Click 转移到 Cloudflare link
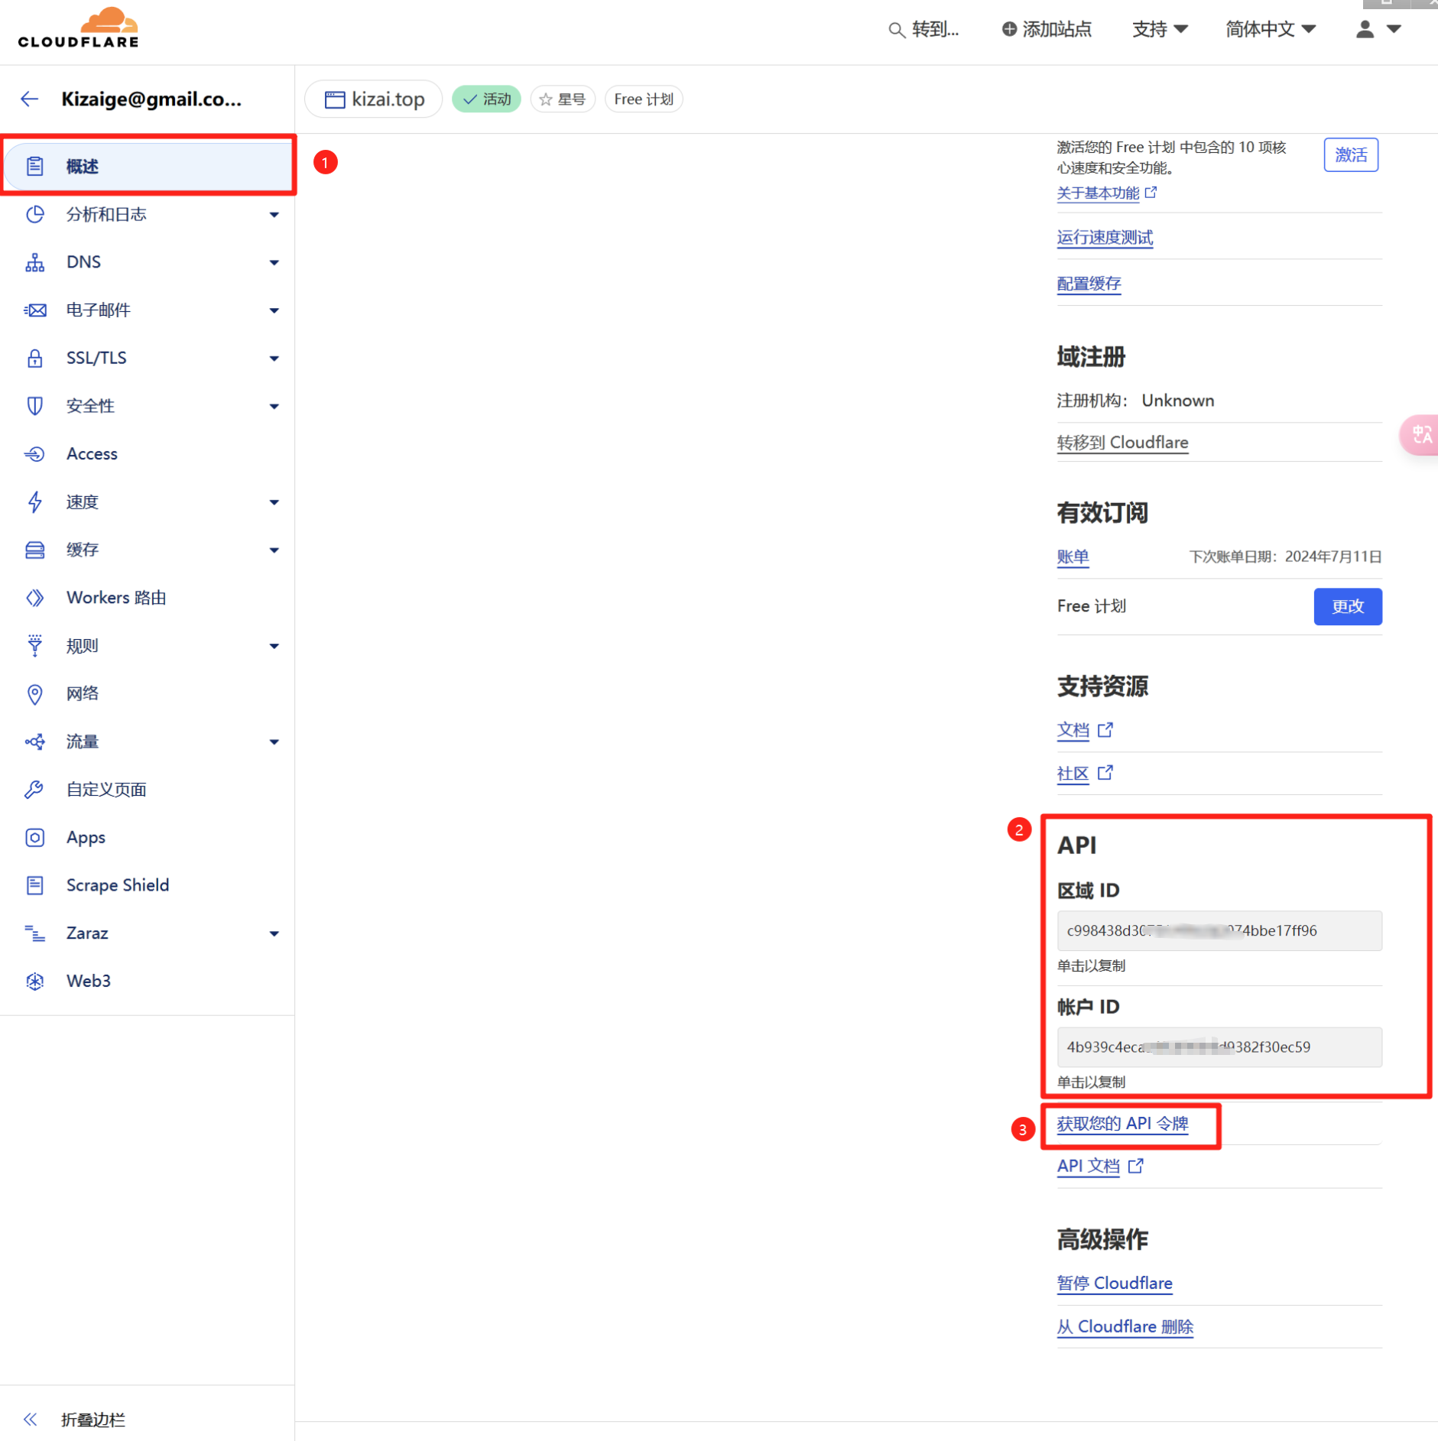The height and width of the screenshot is (1441, 1438). point(1122,443)
